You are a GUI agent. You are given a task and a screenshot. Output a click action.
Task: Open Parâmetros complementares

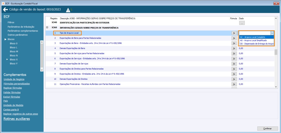pos(23,31)
